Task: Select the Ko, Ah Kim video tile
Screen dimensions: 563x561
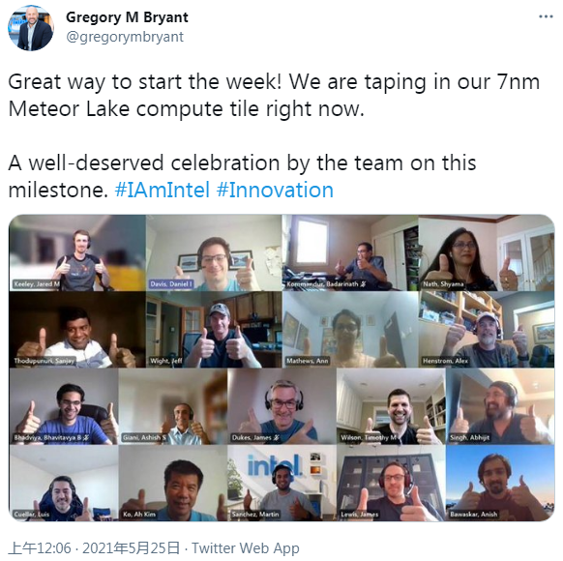Action: click(173, 483)
